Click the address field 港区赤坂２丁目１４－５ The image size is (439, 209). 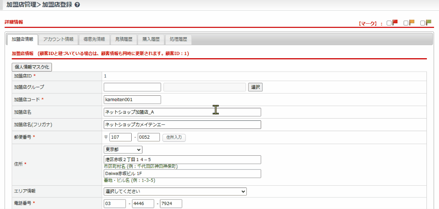click(182, 160)
